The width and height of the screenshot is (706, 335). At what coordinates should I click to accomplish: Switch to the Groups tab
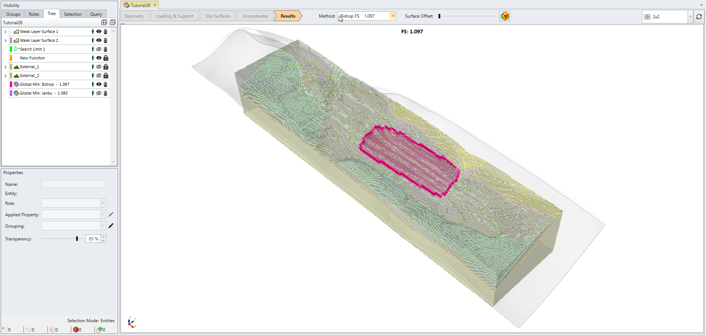point(13,14)
